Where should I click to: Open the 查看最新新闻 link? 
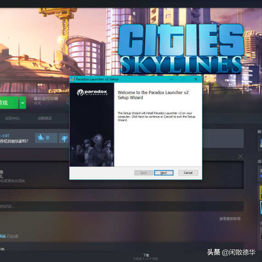click(x=230, y=219)
